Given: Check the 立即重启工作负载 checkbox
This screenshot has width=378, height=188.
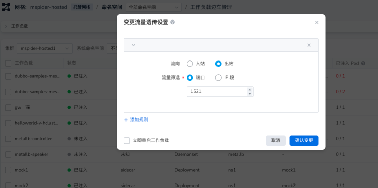Looking at the screenshot, I should click(127, 140).
